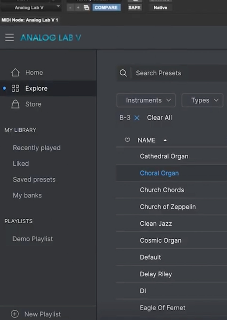Remove the B-3 filter tag
This screenshot has height=320, width=227.
pos(137,118)
